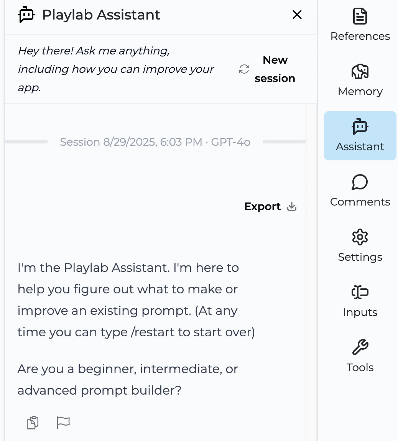Open the Memory elephant panel
This screenshot has width=398, height=441.
(x=360, y=80)
